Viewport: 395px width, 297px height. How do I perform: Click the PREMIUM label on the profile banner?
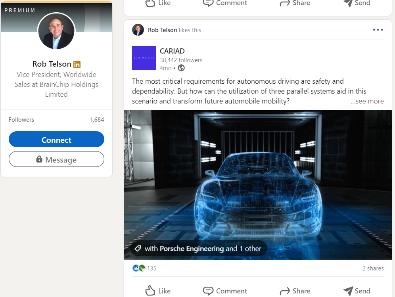(x=20, y=10)
